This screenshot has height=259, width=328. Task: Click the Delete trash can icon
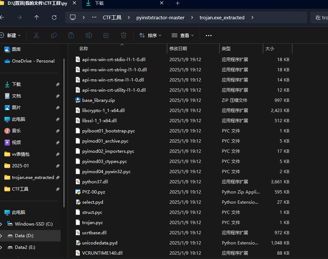[x=124, y=35]
